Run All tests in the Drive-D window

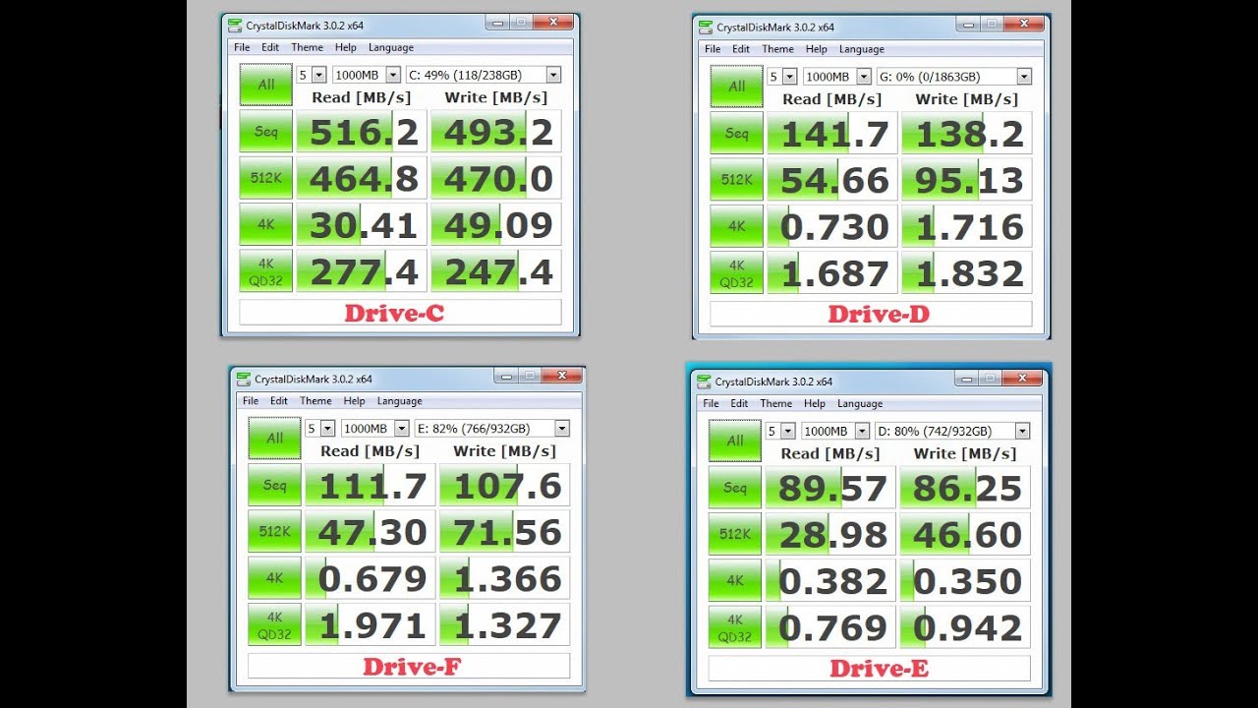[x=736, y=87]
